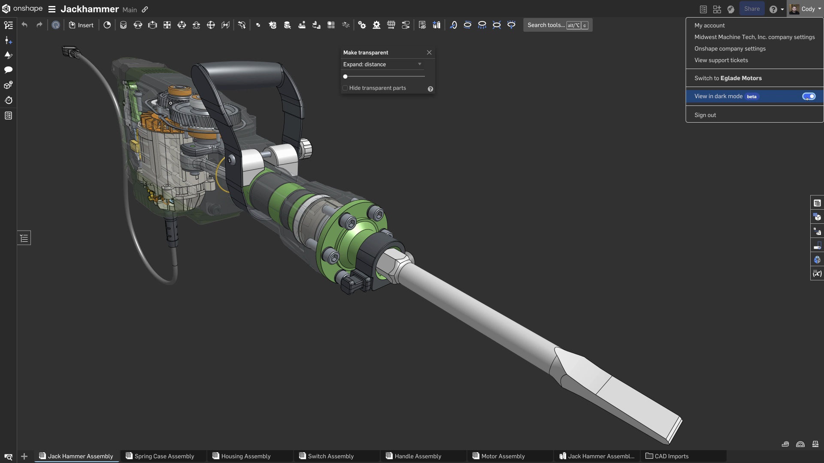This screenshot has height=463, width=824.
Task: Click the Search tools input field
Action: (x=545, y=25)
